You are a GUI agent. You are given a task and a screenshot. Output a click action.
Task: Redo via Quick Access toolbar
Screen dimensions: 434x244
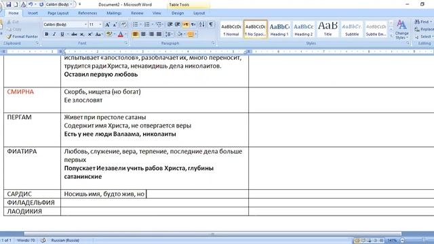[x=41, y=5]
